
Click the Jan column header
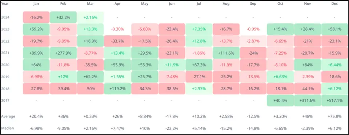(x=36, y=4)
